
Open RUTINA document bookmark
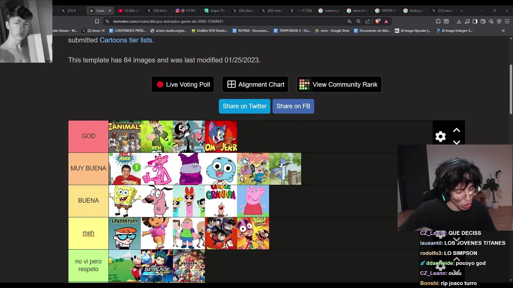point(250,30)
